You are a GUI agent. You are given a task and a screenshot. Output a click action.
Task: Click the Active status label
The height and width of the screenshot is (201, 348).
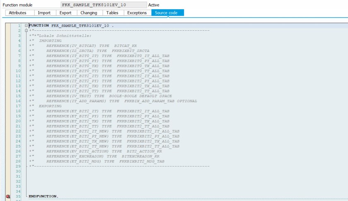coord(154,5)
